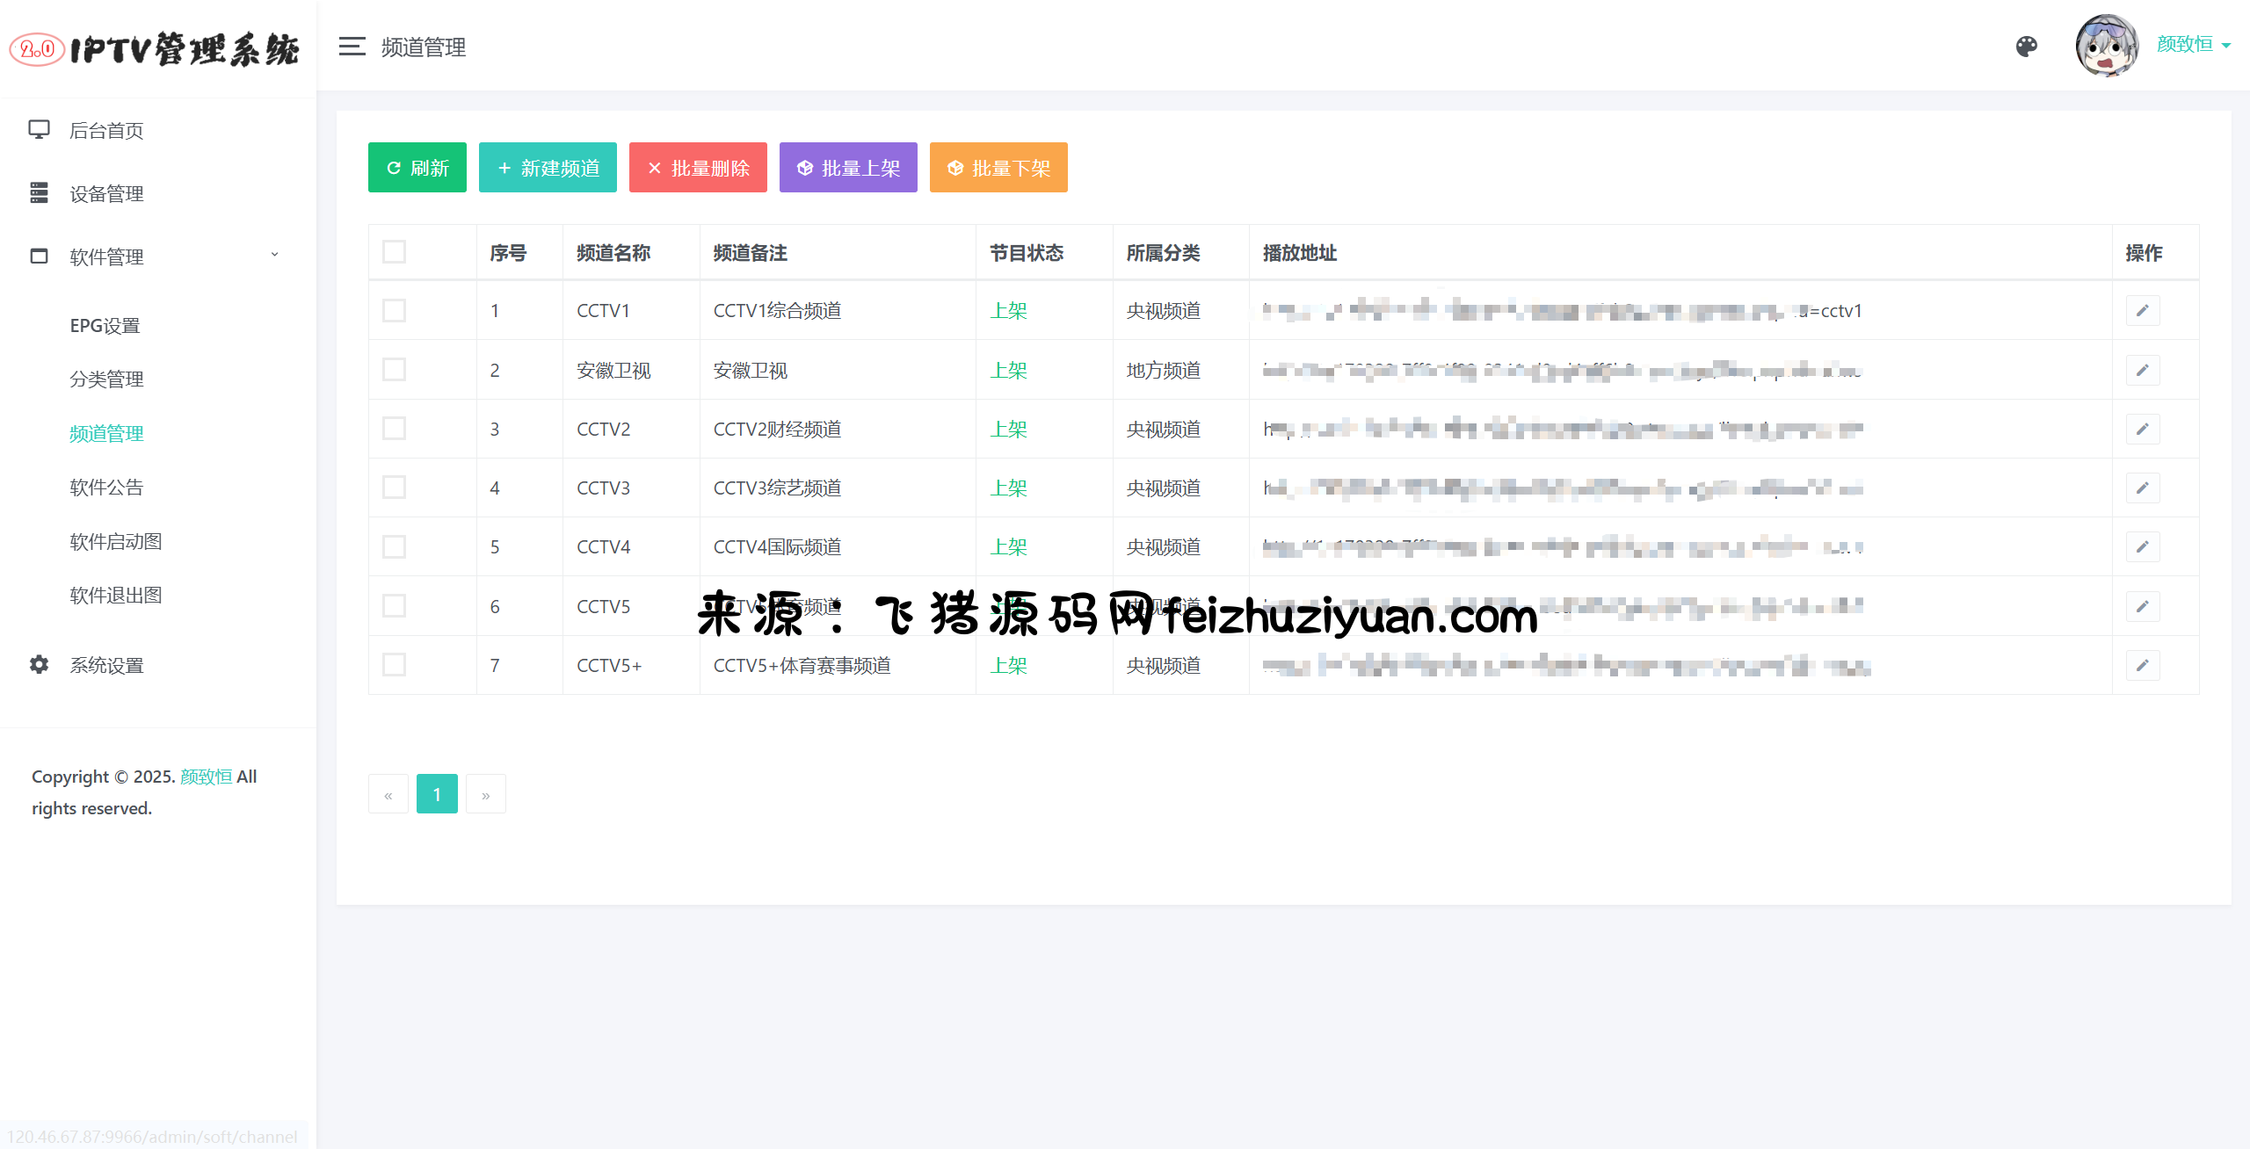Image resolution: width=2250 pixels, height=1149 pixels.
Task: Click the 颜致恒 copyright link
Action: point(206,777)
